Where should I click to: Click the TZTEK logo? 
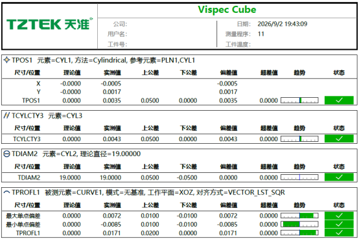pyautogui.click(x=49, y=24)
